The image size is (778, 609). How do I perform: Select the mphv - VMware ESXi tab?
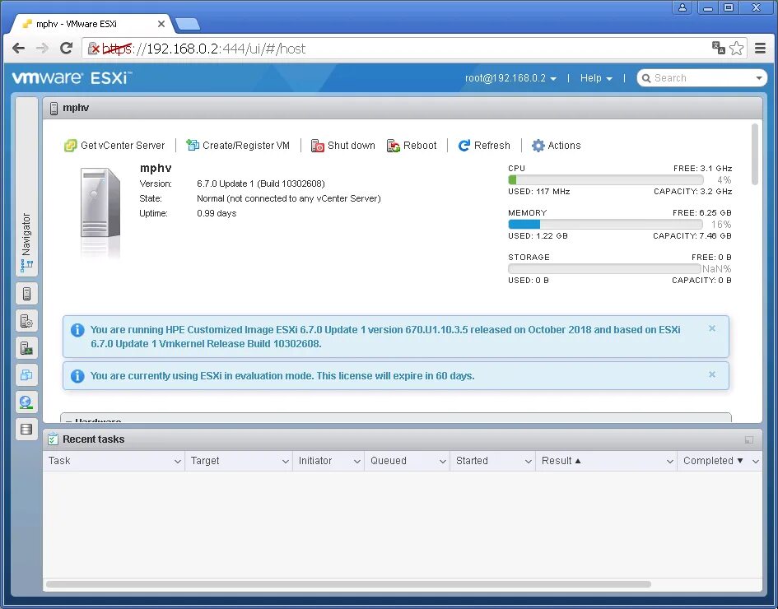coord(91,24)
